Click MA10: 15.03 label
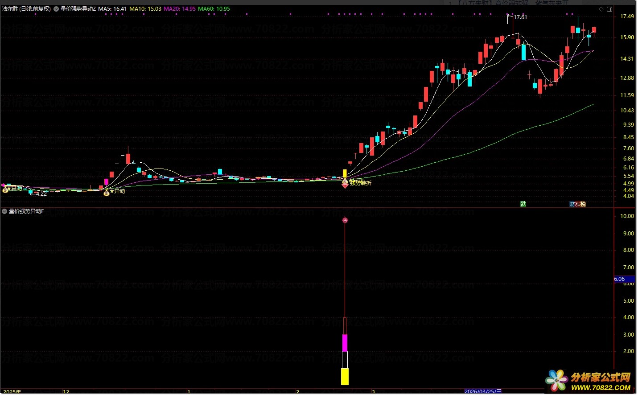This screenshot has height=395, width=638. (145, 9)
